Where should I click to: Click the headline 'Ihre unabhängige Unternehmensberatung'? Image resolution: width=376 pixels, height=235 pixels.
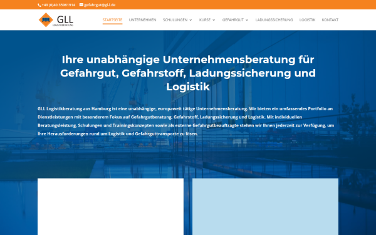click(x=188, y=73)
